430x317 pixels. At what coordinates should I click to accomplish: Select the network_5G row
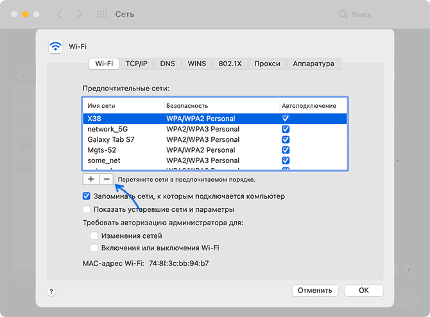point(215,129)
